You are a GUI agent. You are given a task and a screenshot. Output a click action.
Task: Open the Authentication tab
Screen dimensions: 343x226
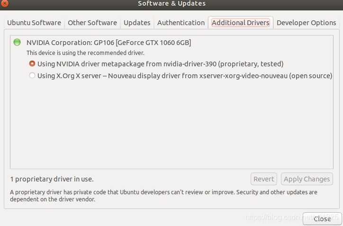[x=181, y=23]
